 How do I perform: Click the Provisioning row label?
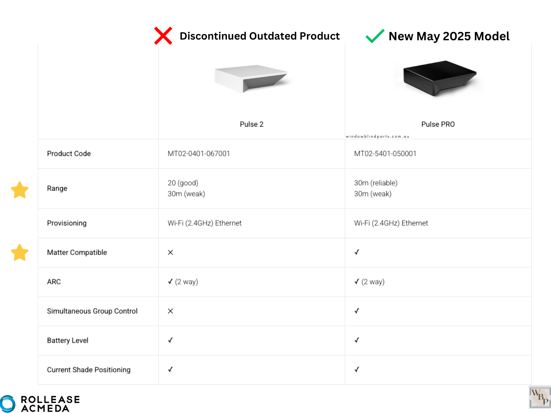[67, 223]
